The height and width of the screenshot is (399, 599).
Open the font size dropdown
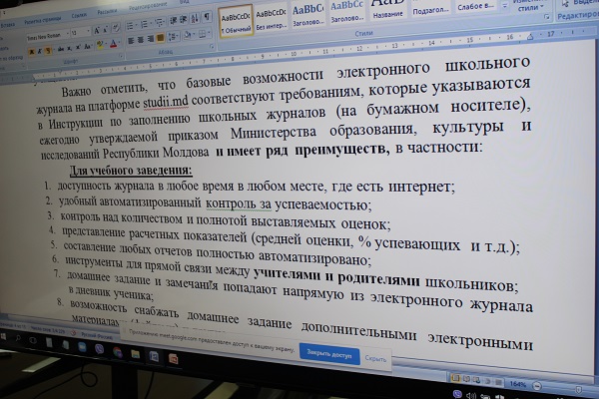coord(88,31)
